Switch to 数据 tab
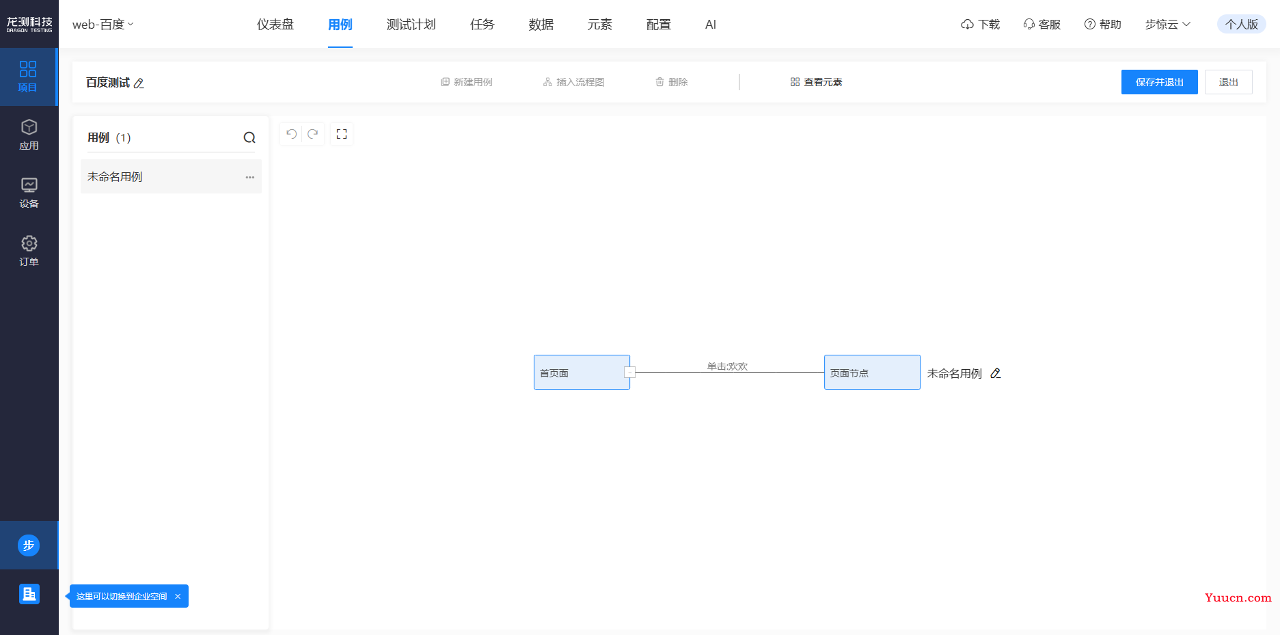The width and height of the screenshot is (1280, 635). (541, 25)
